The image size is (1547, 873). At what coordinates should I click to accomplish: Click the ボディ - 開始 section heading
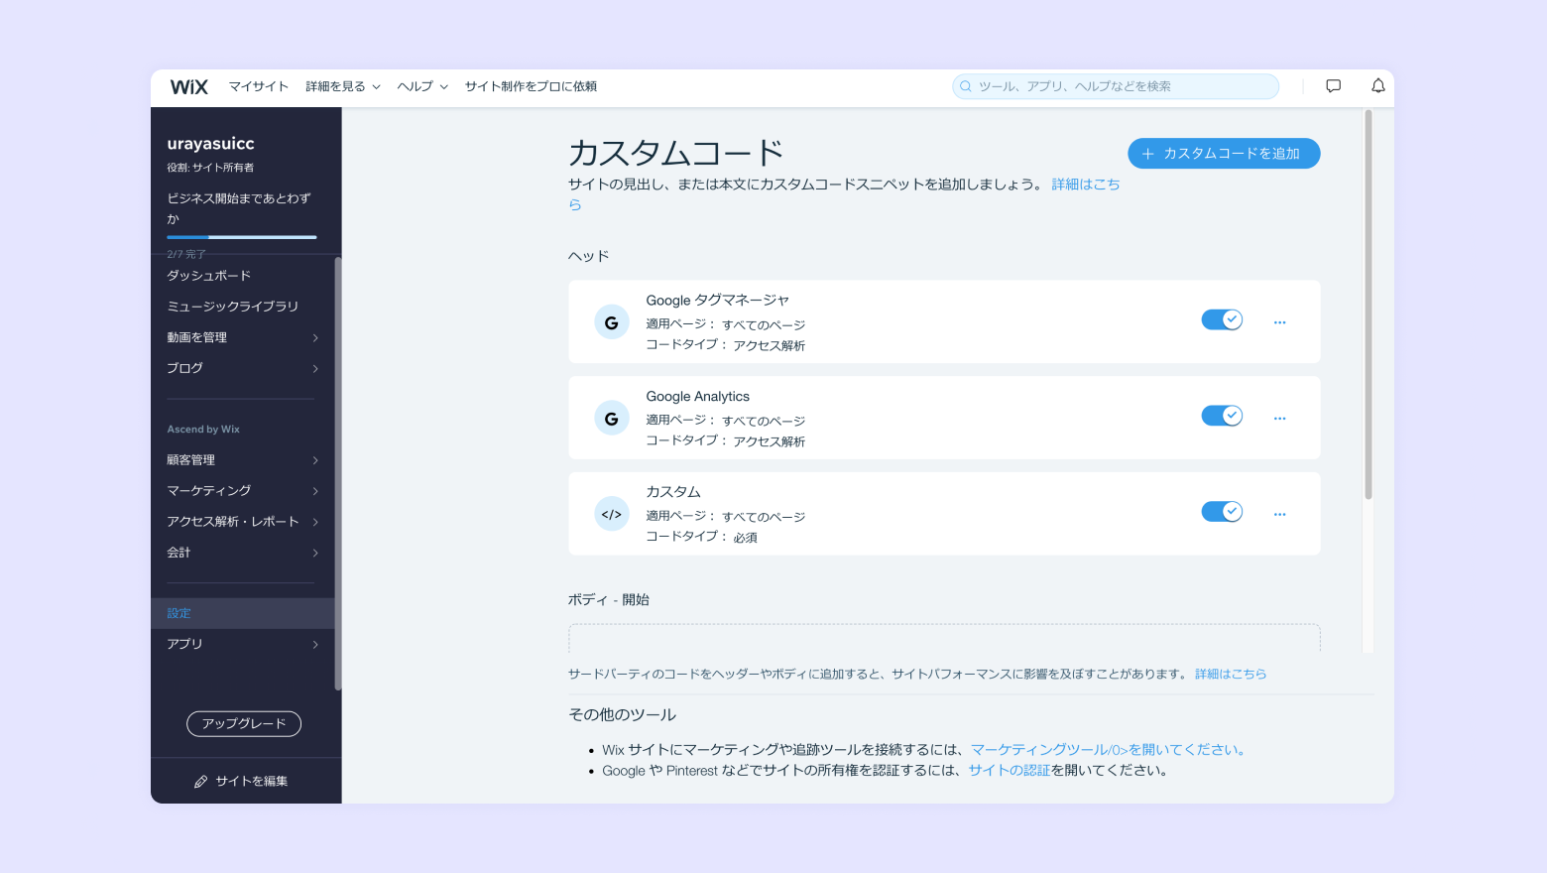(609, 600)
